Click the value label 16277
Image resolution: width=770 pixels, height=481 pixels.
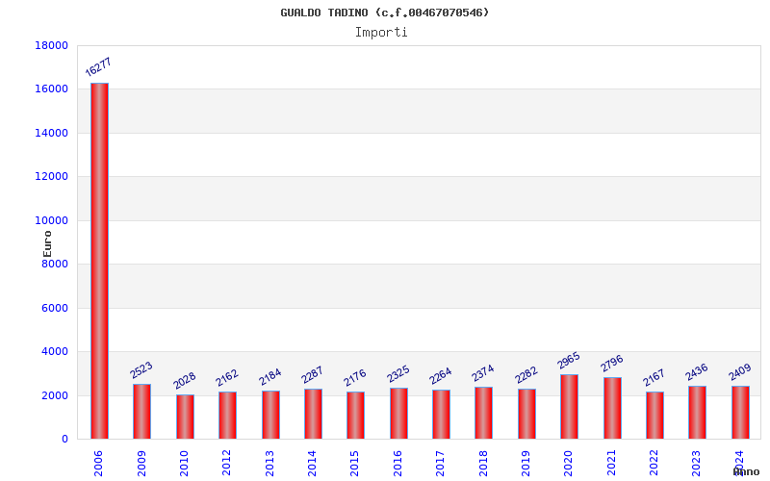(x=98, y=67)
